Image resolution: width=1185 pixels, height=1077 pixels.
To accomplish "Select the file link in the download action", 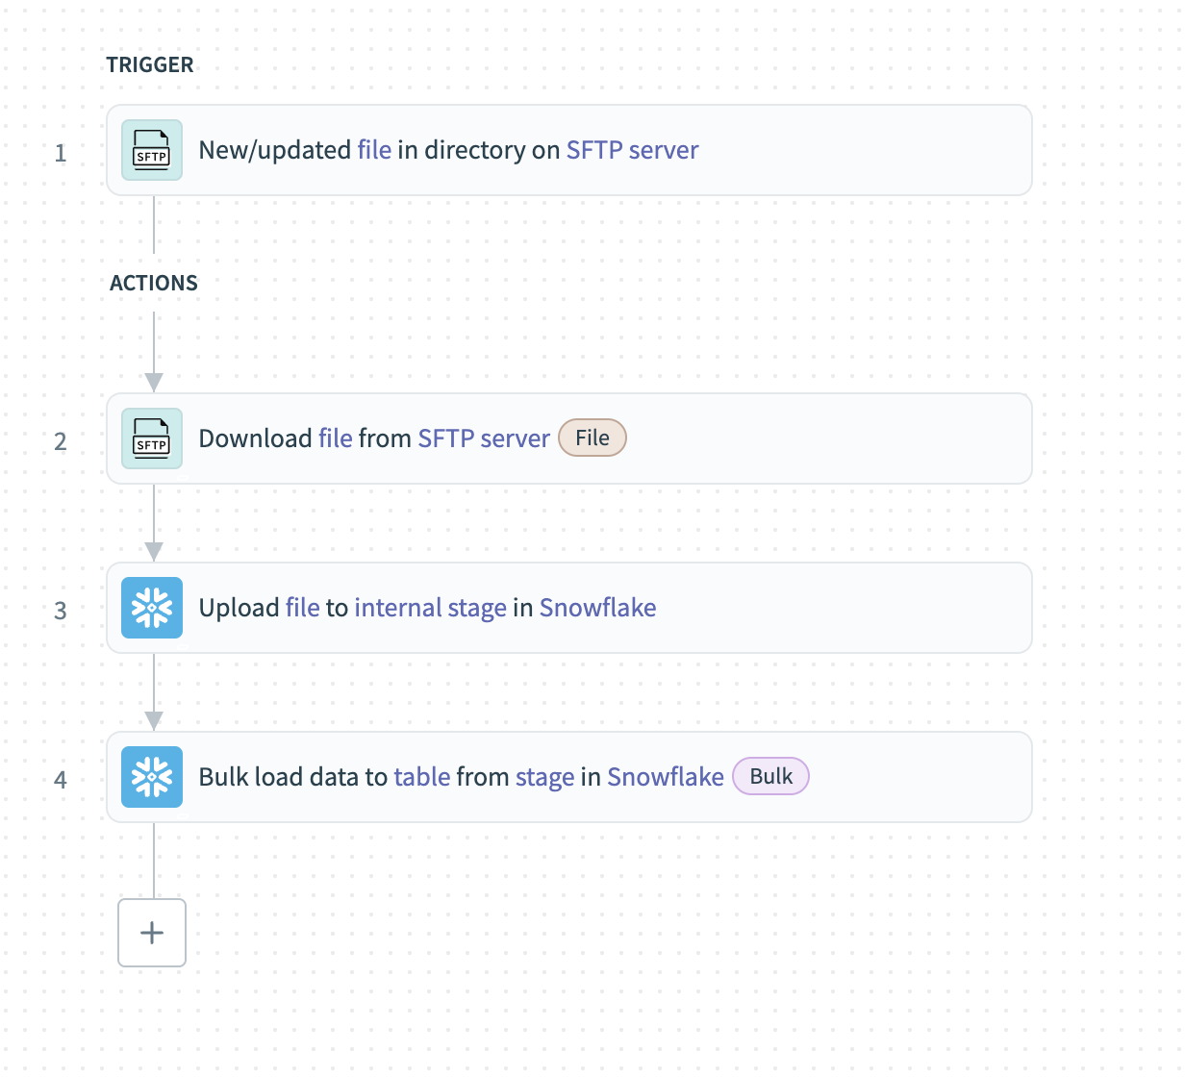I will pyautogui.click(x=335, y=438).
